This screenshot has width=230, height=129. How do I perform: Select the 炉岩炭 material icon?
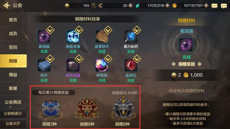pyautogui.click(x=102, y=65)
